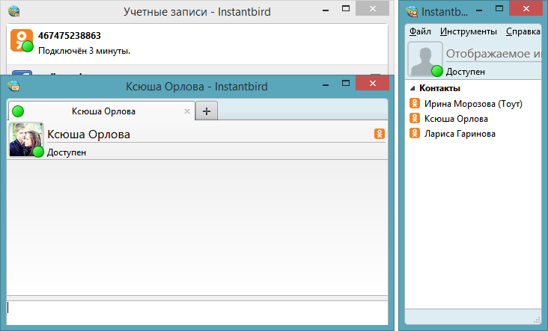
Task: Maximize the Учетные записи window
Action: pos(346,8)
